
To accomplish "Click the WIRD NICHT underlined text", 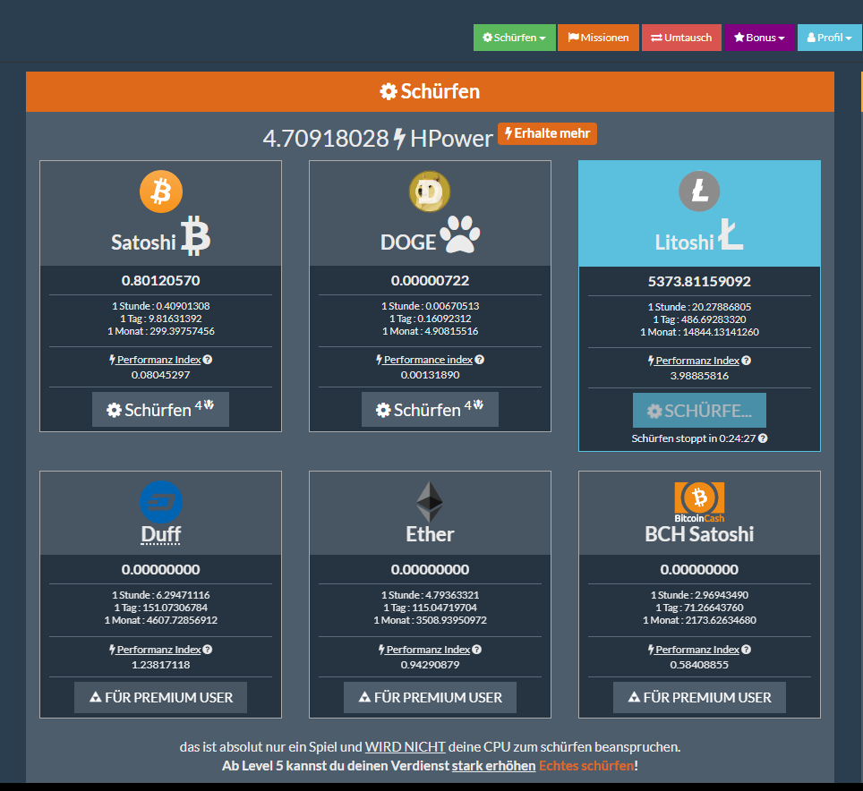I will click(x=405, y=747).
